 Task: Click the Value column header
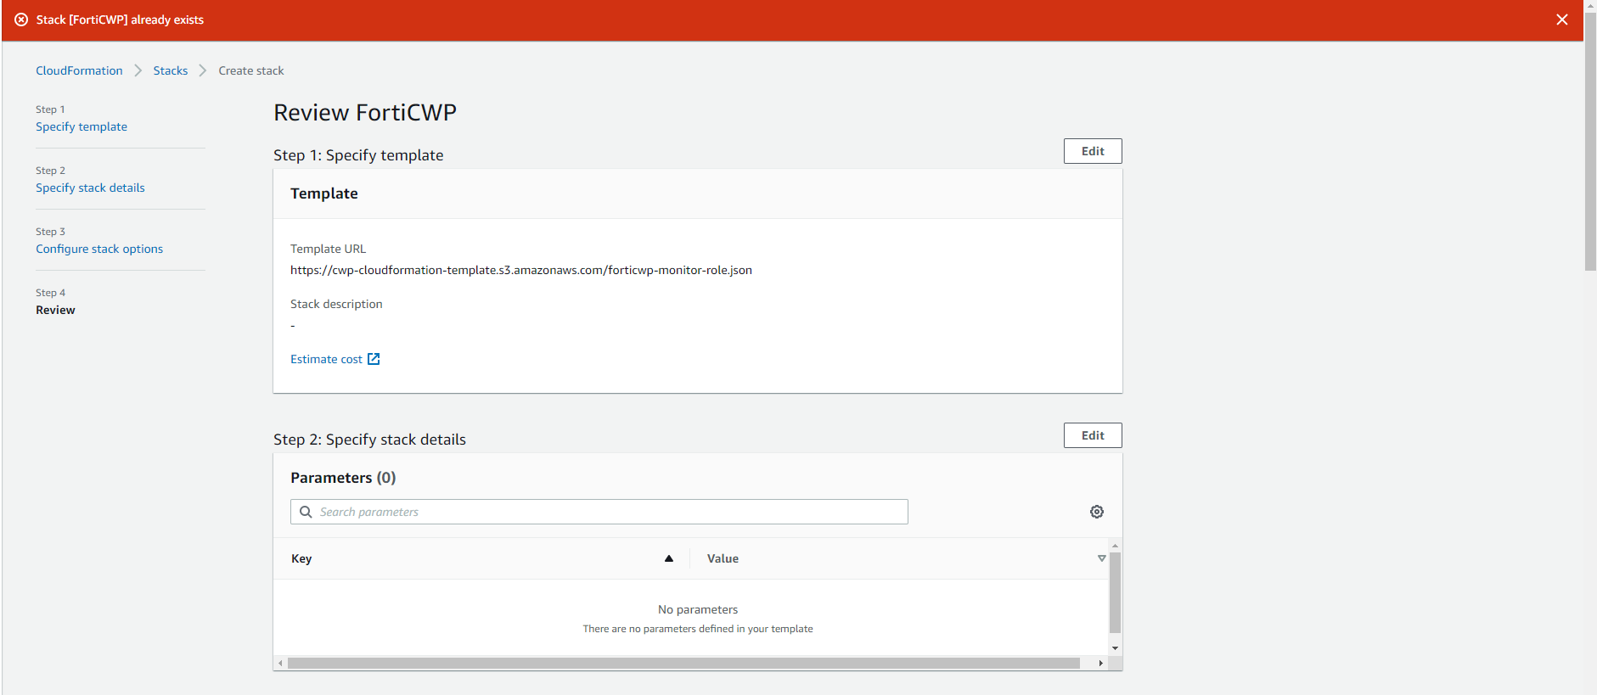tap(723, 558)
